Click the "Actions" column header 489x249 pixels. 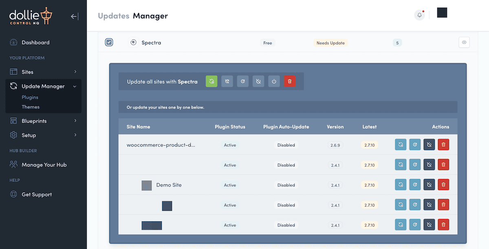click(x=441, y=127)
